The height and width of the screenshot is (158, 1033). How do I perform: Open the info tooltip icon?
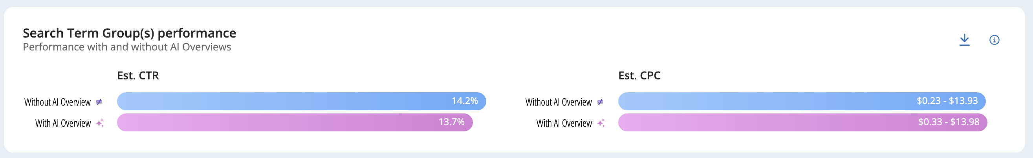(x=994, y=40)
